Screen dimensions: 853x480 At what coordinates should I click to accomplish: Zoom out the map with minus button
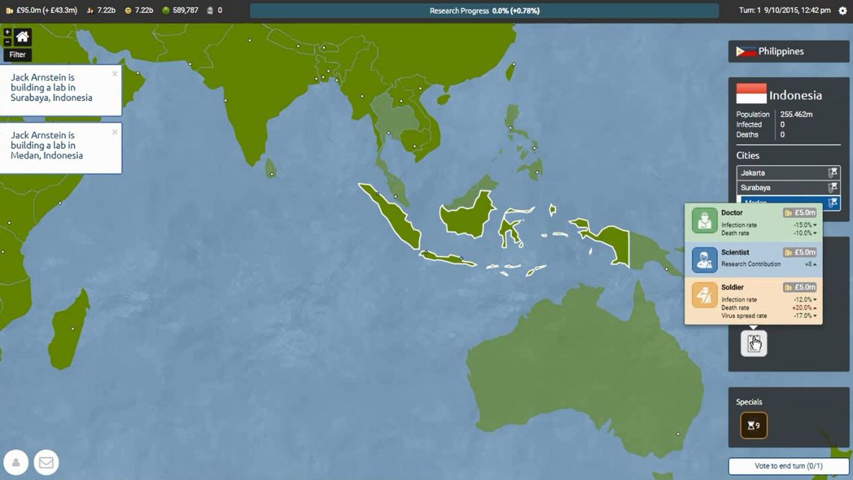7,42
